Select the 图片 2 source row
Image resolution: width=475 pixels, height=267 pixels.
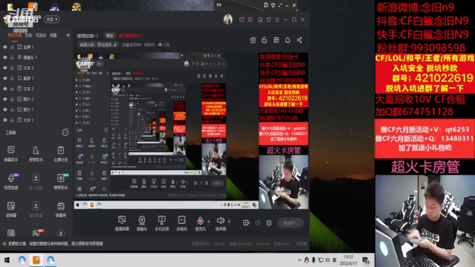[36, 99]
